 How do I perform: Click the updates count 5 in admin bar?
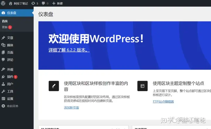[37, 4]
